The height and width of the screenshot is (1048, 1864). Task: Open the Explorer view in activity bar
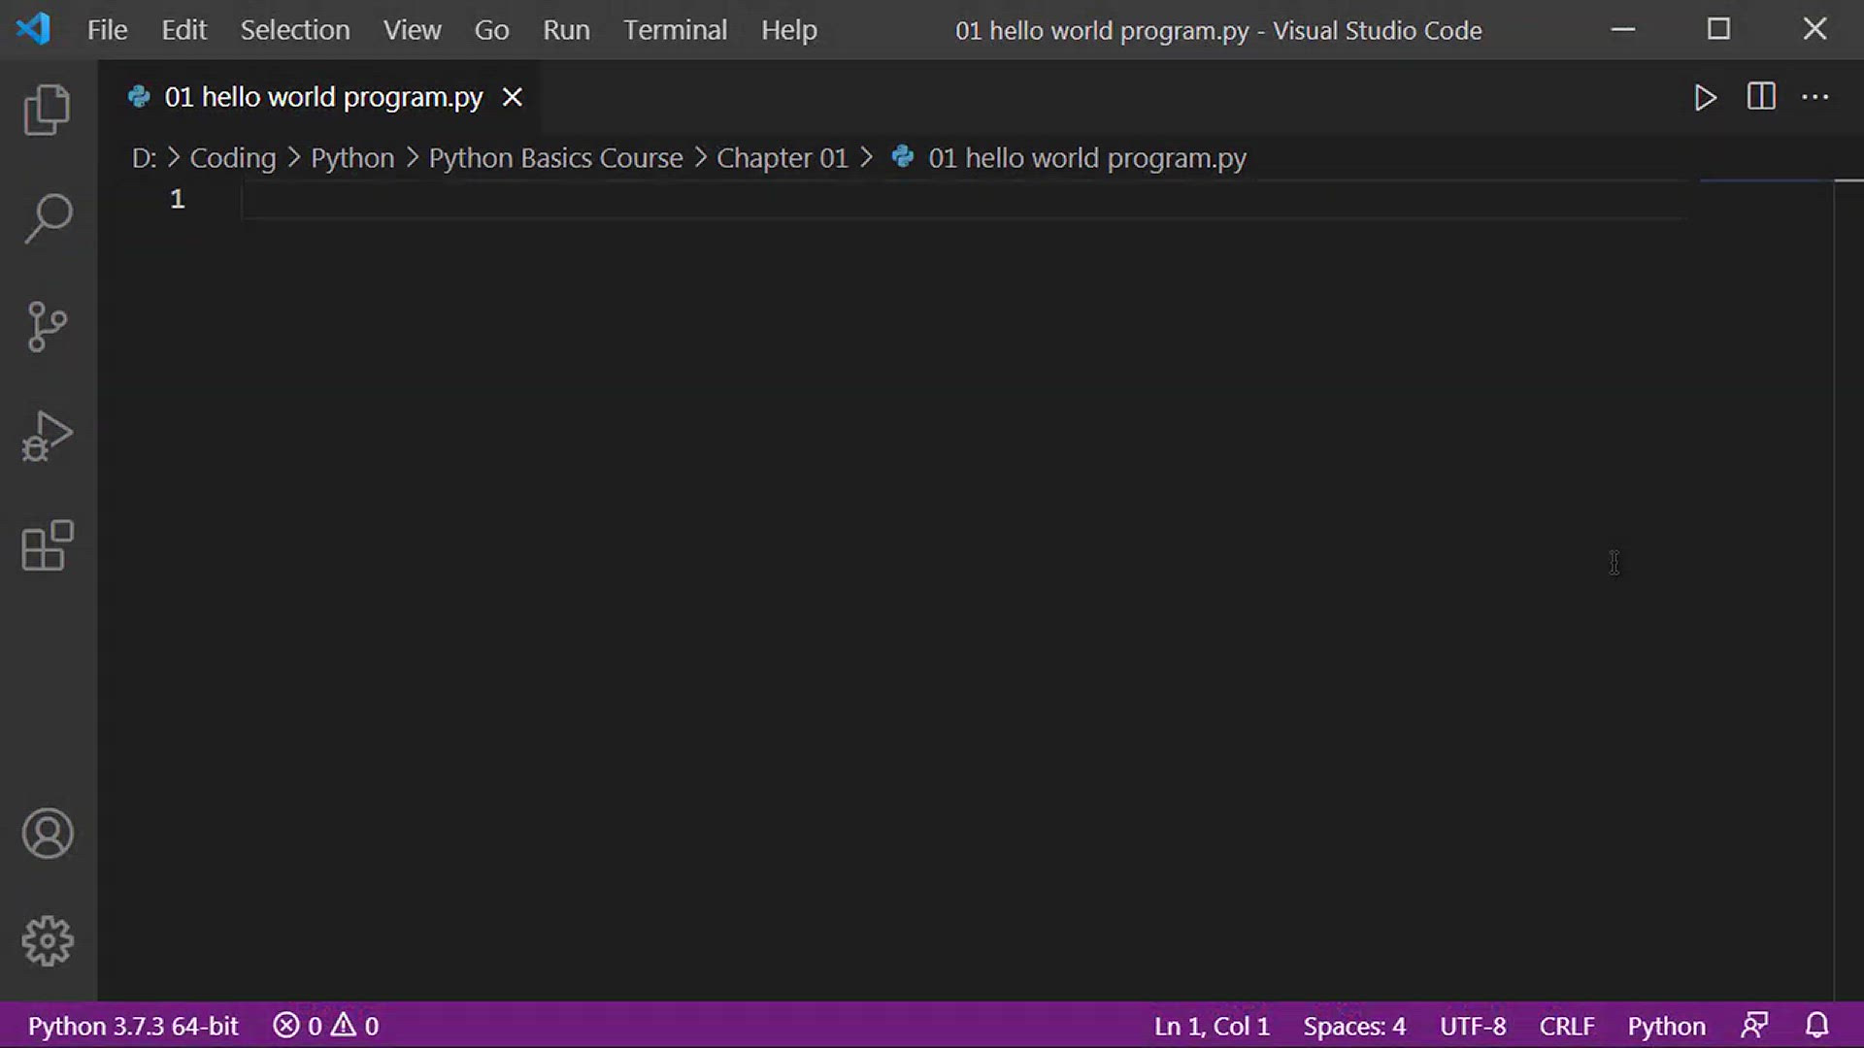pos(47,109)
